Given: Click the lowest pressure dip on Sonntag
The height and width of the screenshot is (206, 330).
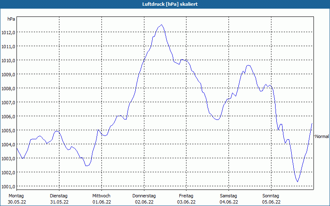Looking at the screenshot, I should (297, 182).
